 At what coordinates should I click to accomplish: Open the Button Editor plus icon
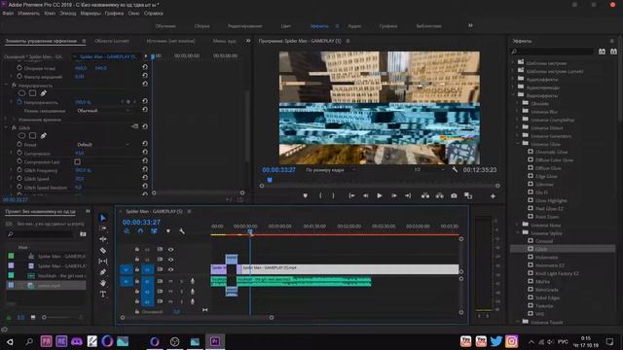coord(493,196)
